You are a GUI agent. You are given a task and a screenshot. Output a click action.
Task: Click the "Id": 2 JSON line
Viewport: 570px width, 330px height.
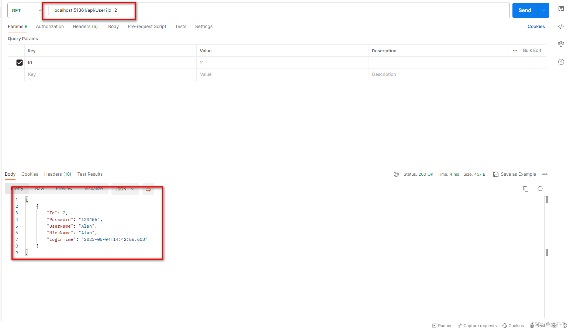click(x=57, y=213)
